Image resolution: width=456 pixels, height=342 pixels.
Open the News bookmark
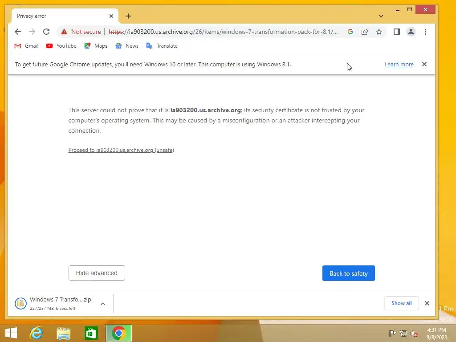tap(127, 46)
